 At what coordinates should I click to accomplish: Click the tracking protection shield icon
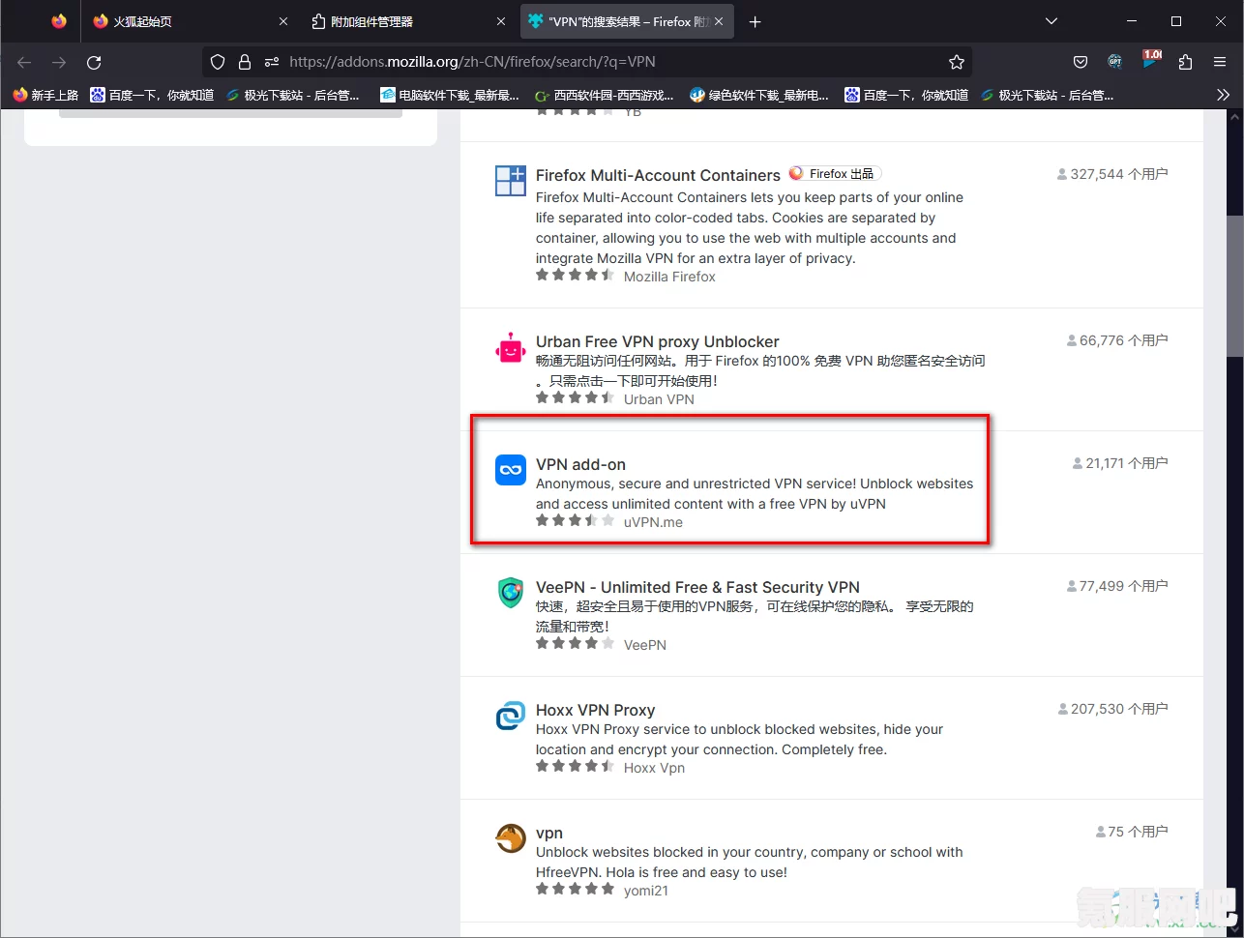218,62
